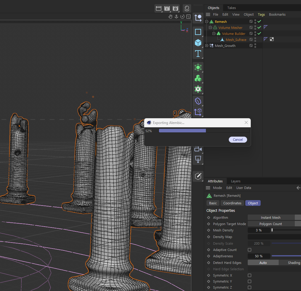
Task: Switch to the Layers tab
Action: 236,181
